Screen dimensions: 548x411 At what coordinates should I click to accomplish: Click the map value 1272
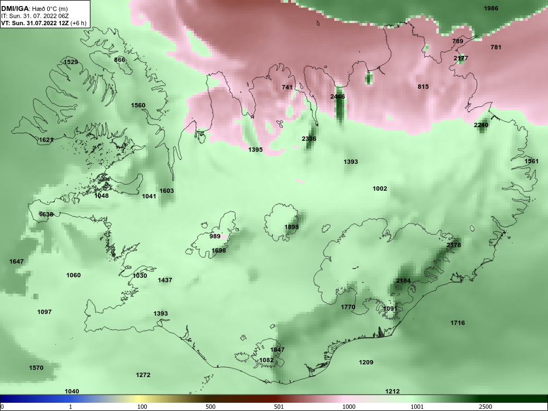click(143, 375)
